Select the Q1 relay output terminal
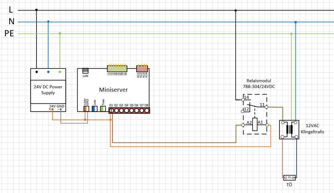334x193 pixels. (x=111, y=110)
